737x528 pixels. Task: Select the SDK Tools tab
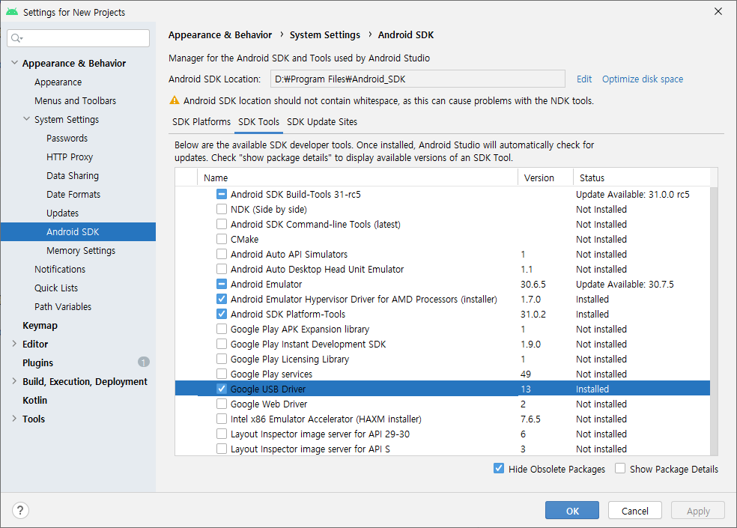[258, 122]
